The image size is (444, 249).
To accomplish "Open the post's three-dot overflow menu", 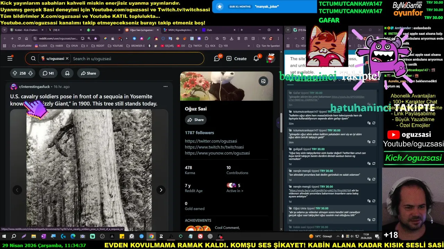I will point(165,86).
